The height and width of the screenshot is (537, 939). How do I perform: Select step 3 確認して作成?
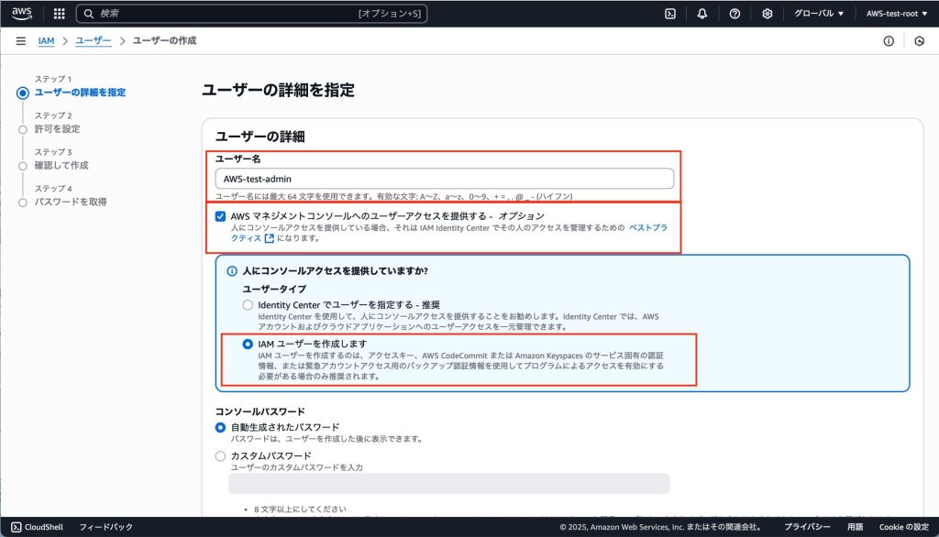pos(61,165)
